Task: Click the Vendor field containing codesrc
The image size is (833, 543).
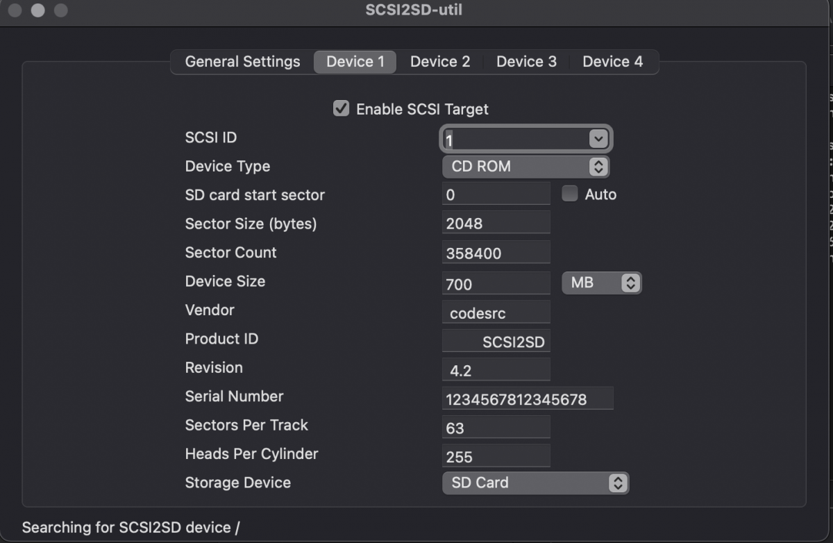Action: tap(496, 312)
